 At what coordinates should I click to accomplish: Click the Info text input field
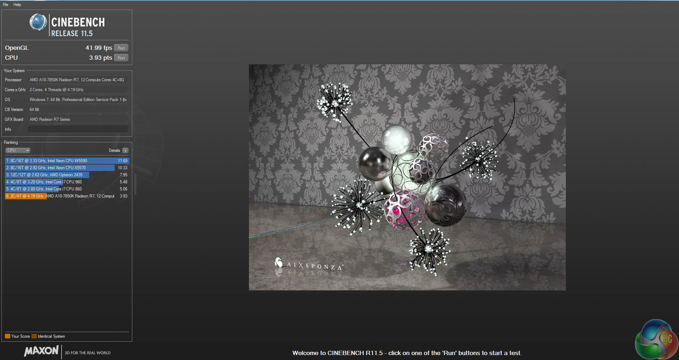pyautogui.click(x=78, y=129)
